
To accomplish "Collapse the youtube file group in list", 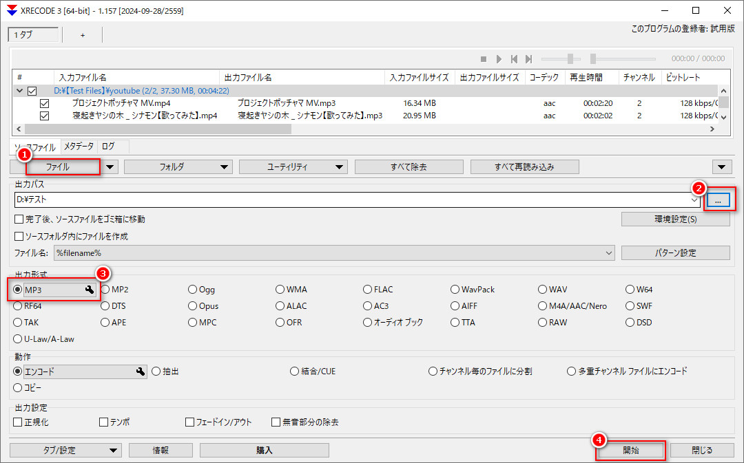I will 19,90.
